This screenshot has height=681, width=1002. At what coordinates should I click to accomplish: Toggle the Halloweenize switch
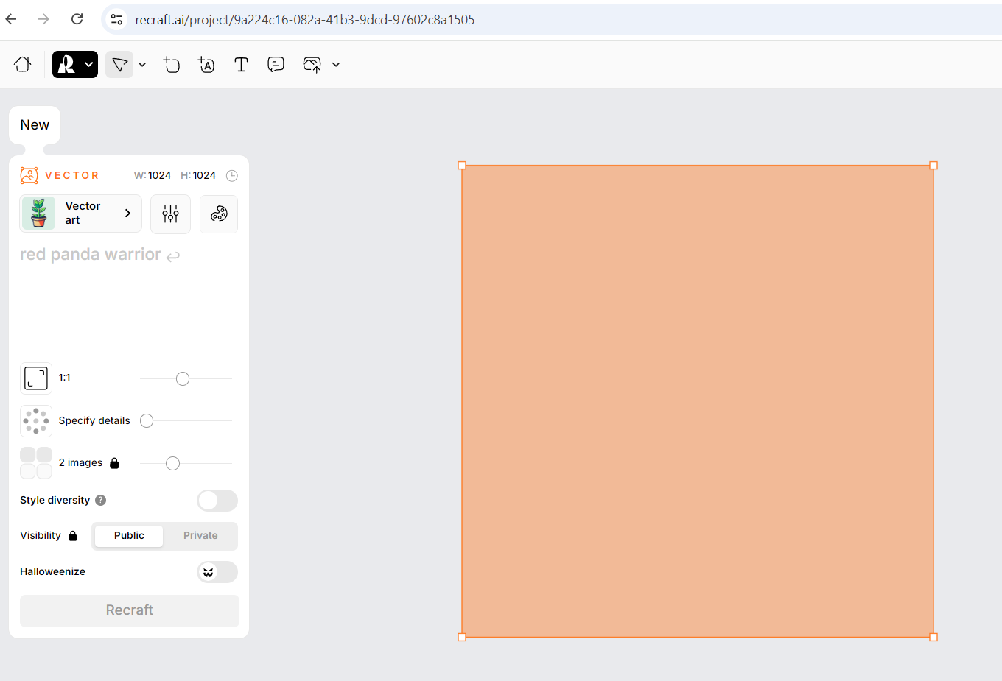(x=217, y=572)
